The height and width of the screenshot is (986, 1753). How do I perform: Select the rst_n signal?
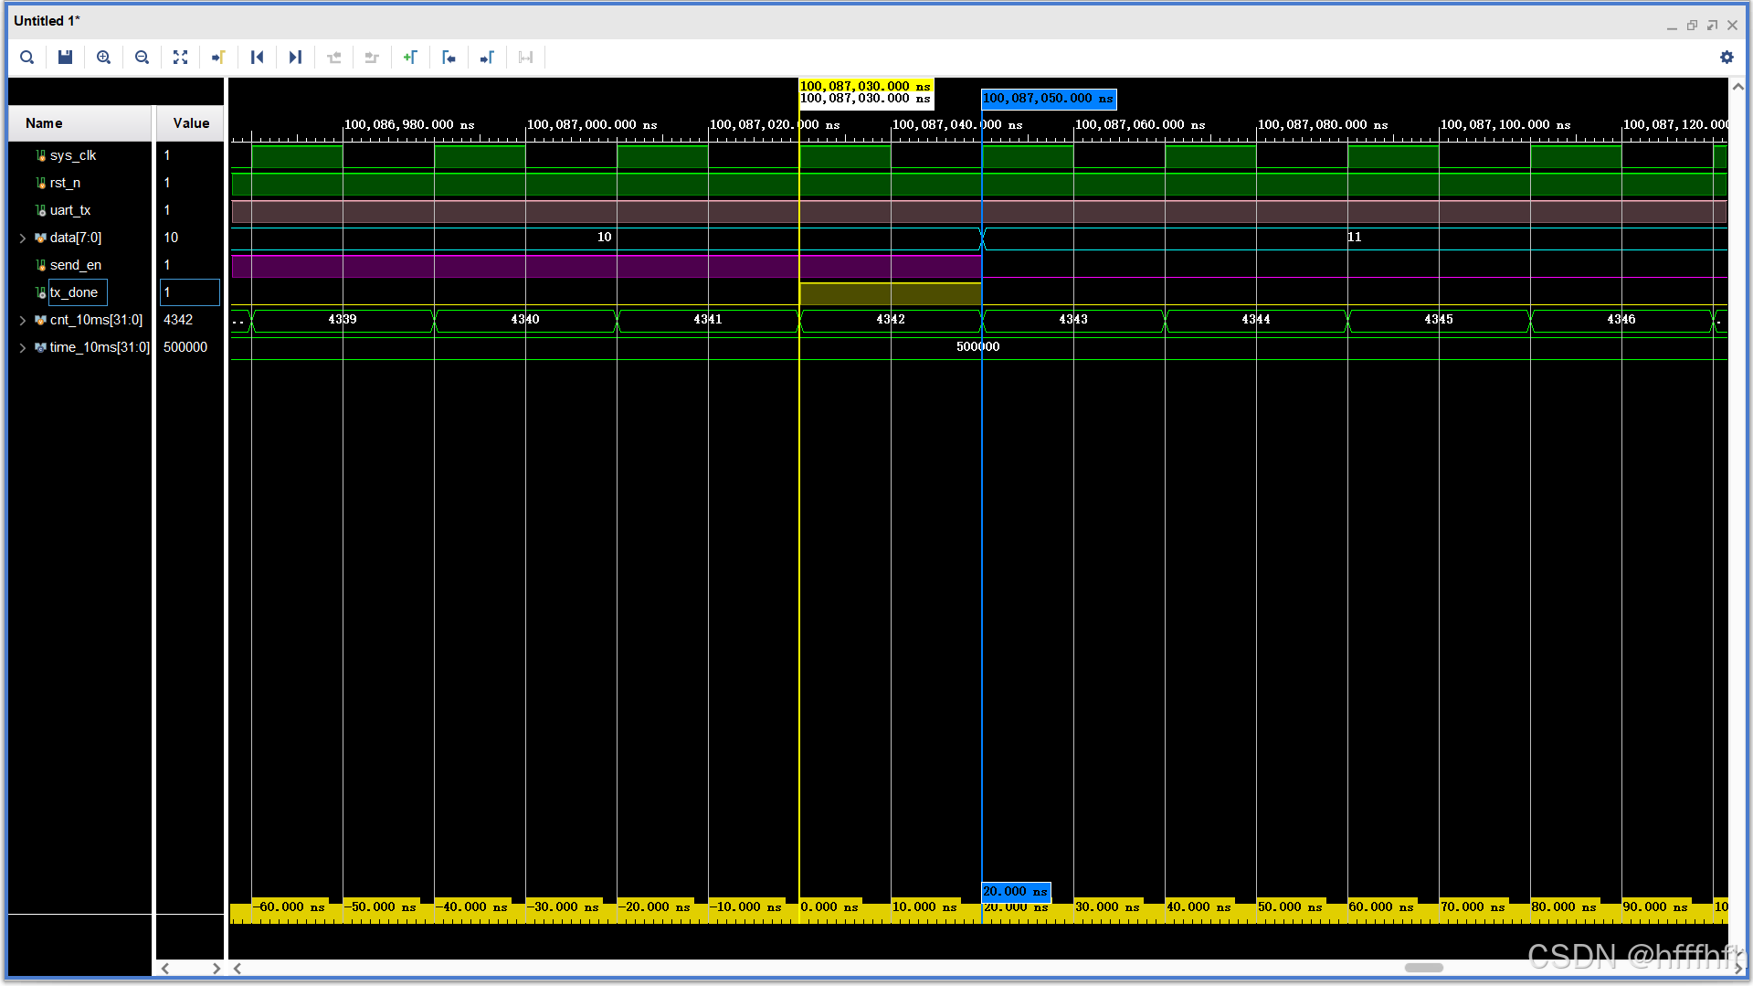(x=65, y=183)
